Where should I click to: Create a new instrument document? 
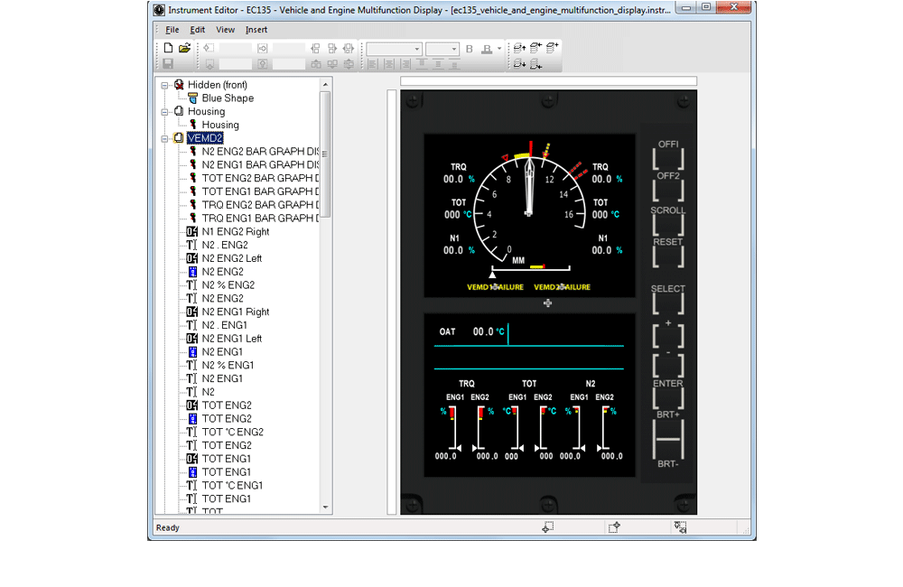[x=169, y=48]
